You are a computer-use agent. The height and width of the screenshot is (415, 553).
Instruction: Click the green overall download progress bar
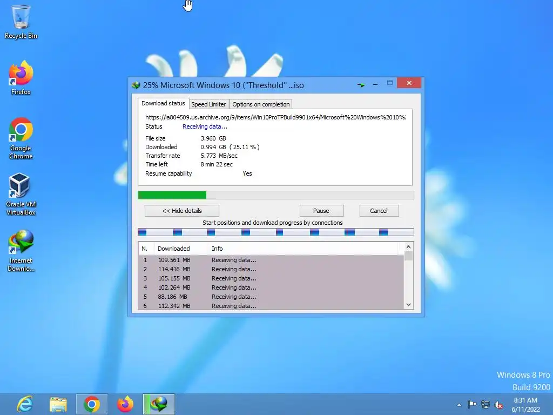pos(276,195)
